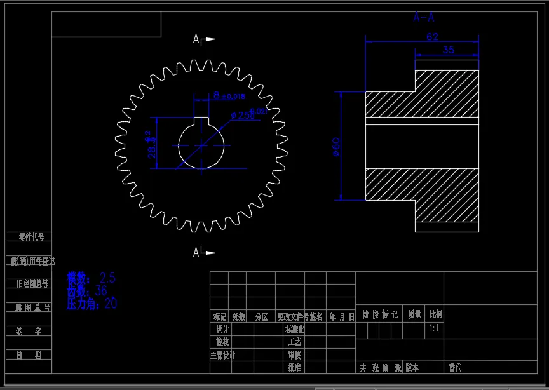Click the 共 张 第 张 sheet count text

click(380, 368)
